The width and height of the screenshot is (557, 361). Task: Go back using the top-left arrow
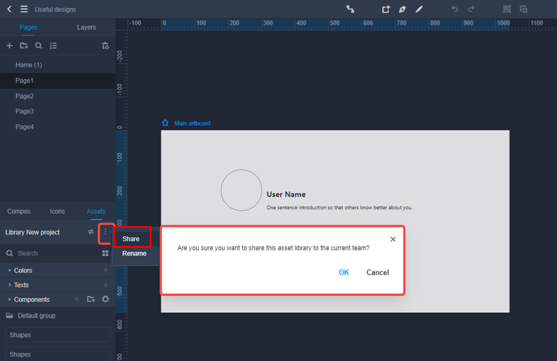tap(9, 9)
